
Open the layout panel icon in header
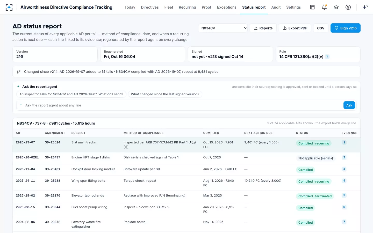(312, 7)
